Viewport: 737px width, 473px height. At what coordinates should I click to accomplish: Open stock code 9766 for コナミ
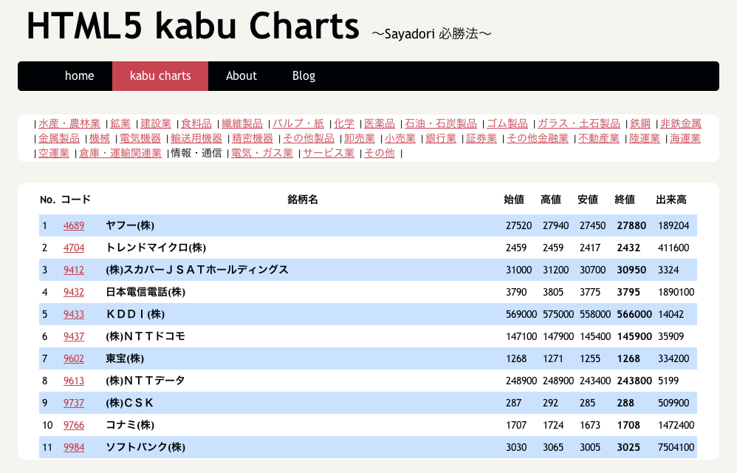pyautogui.click(x=74, y=425)
